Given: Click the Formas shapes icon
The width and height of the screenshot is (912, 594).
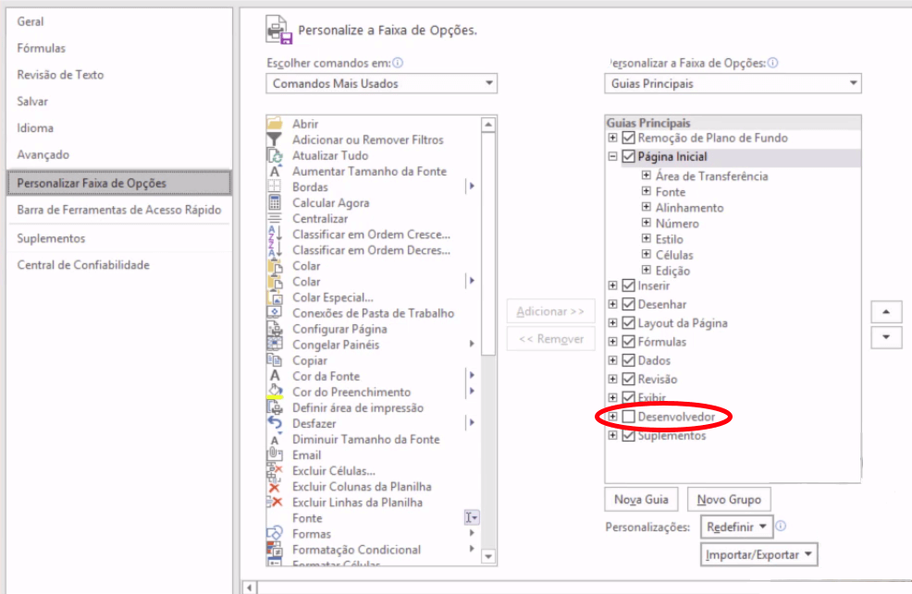Looking at the screenshot, I should pyautogui.click(x=275, y=534).
